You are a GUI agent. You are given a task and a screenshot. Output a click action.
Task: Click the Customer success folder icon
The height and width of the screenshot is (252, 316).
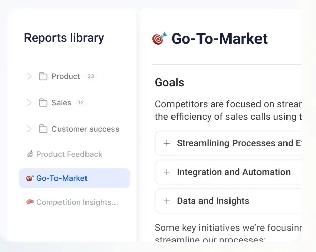coord(43,129)
